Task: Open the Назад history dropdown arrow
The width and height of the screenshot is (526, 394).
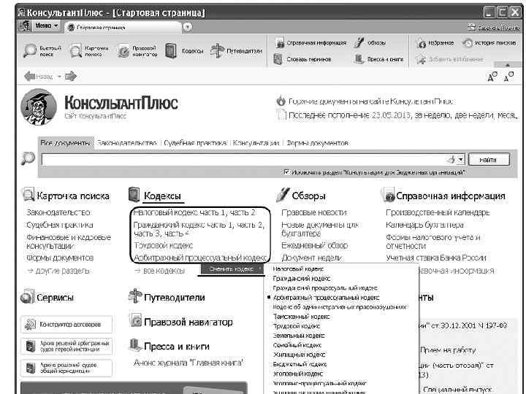Action: (x=59, y=77)
